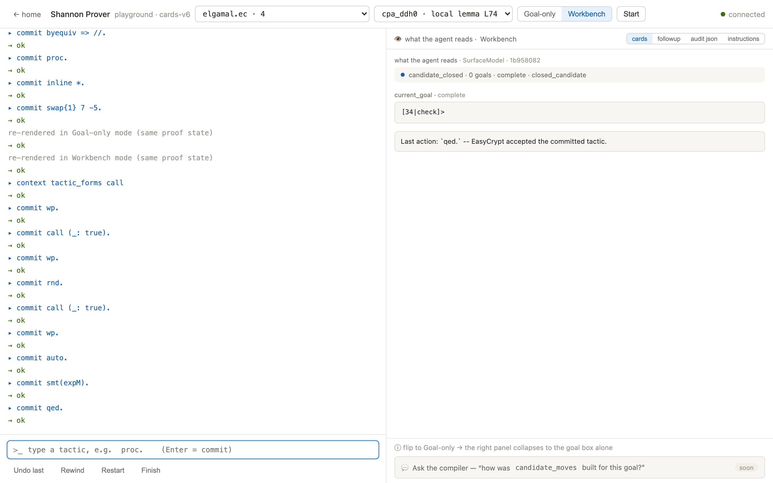The width and height of the screenshot is (773, 483).
Task: Click the log line commit swap{1} 7 -5.
Action: click(x=59, y=108)
